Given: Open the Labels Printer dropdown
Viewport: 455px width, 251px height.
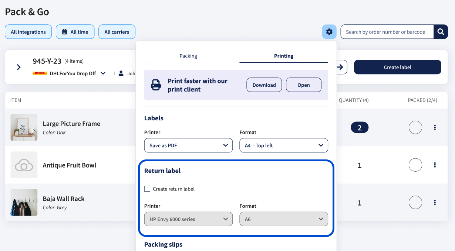Looking at the screenshot, I should coord(188,145).
